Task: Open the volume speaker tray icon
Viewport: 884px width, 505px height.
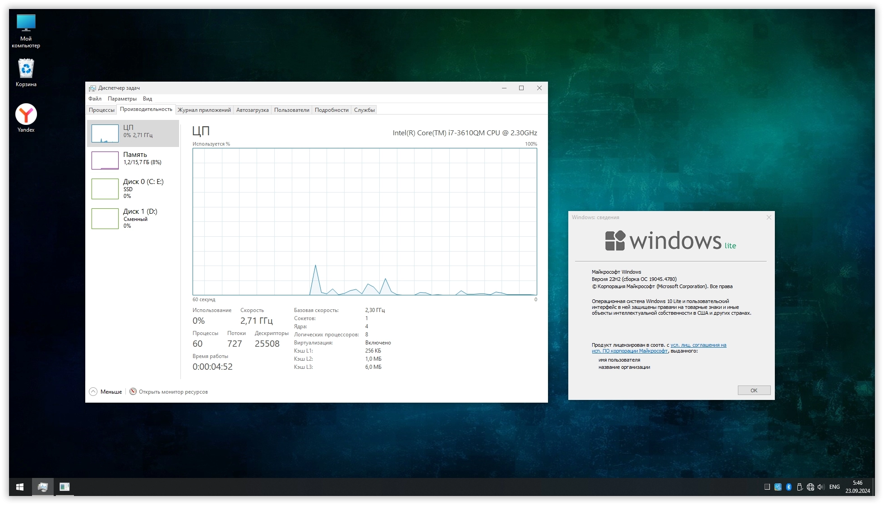Action: click(x=821, y=487)
